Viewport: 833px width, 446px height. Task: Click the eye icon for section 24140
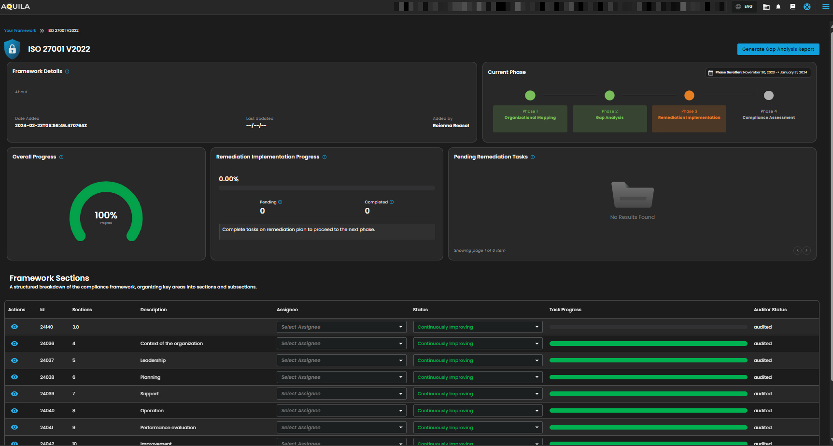point(14,327)
